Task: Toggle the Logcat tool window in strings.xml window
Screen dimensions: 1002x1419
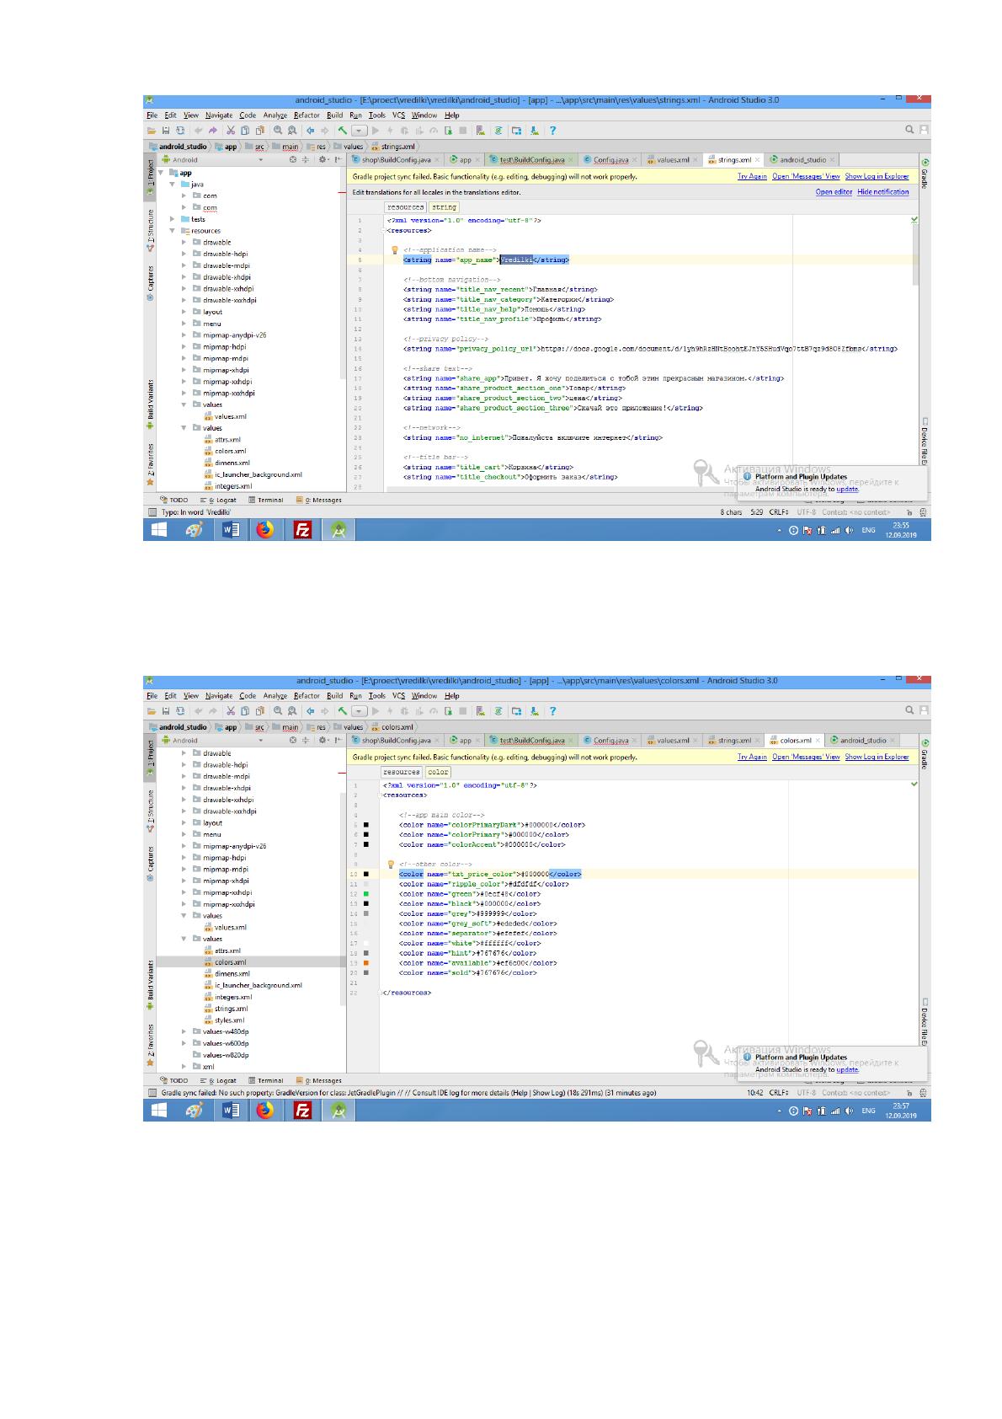Action: point(218,500)
